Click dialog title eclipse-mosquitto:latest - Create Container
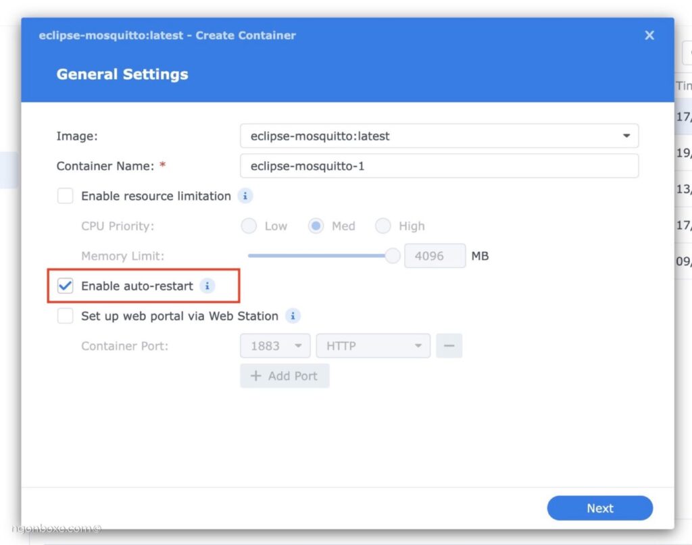Image resolution: width=692 pixels, height=545 pixels. [168, 35]
